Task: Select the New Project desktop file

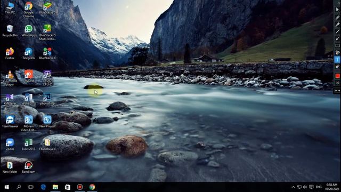Action: point(47,122)
